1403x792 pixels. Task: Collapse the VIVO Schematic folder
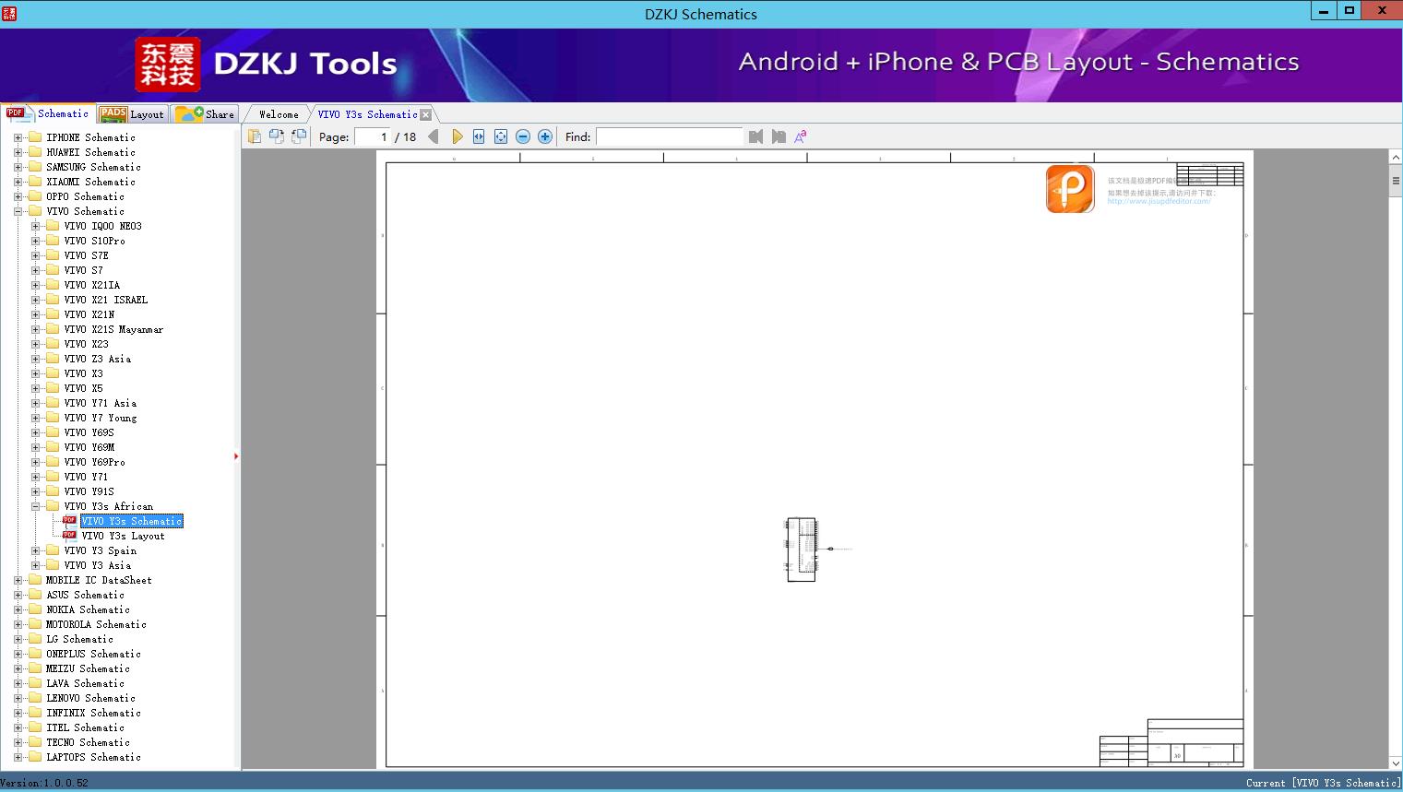point(18,211)
